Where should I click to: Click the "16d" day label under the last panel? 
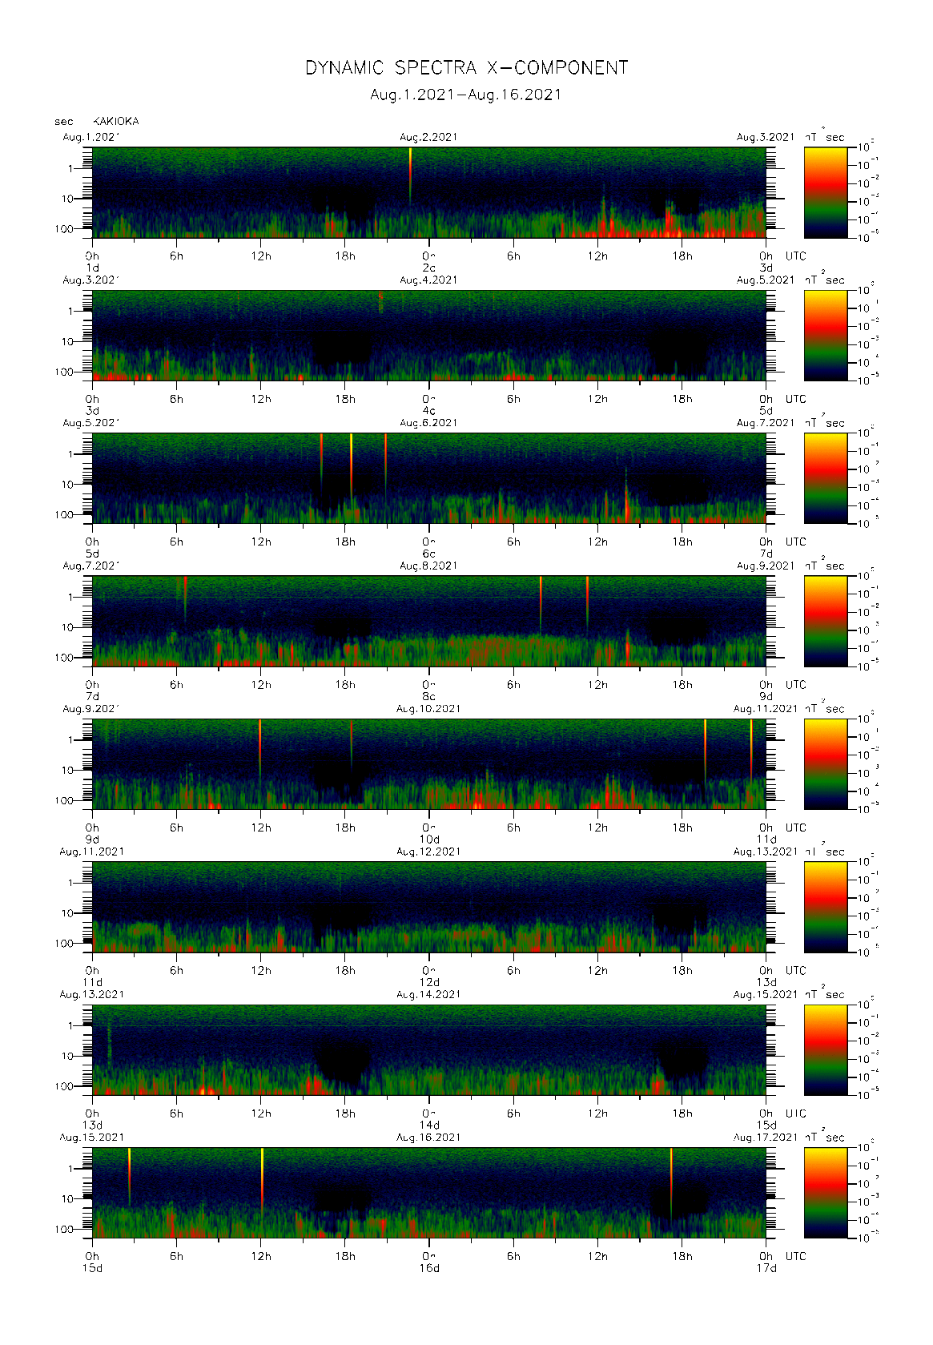point(429,1268)
